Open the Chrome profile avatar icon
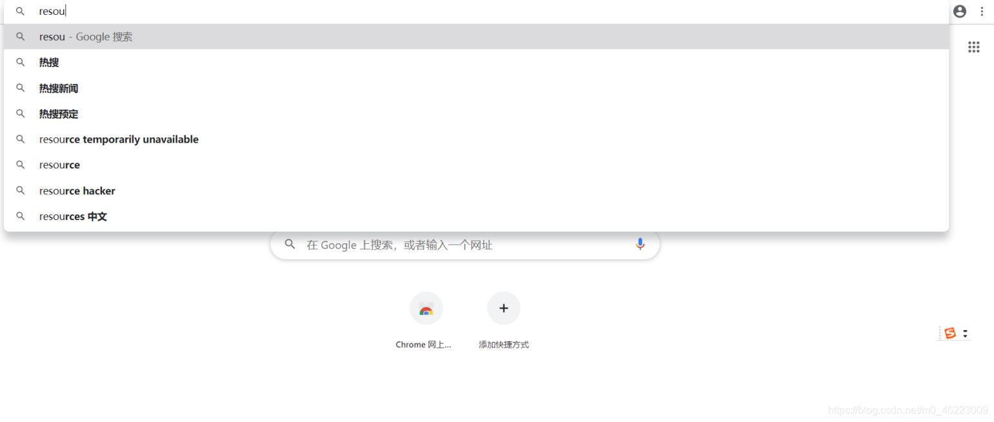This screenshot has height=422, width=994. [x=960, y=12]
